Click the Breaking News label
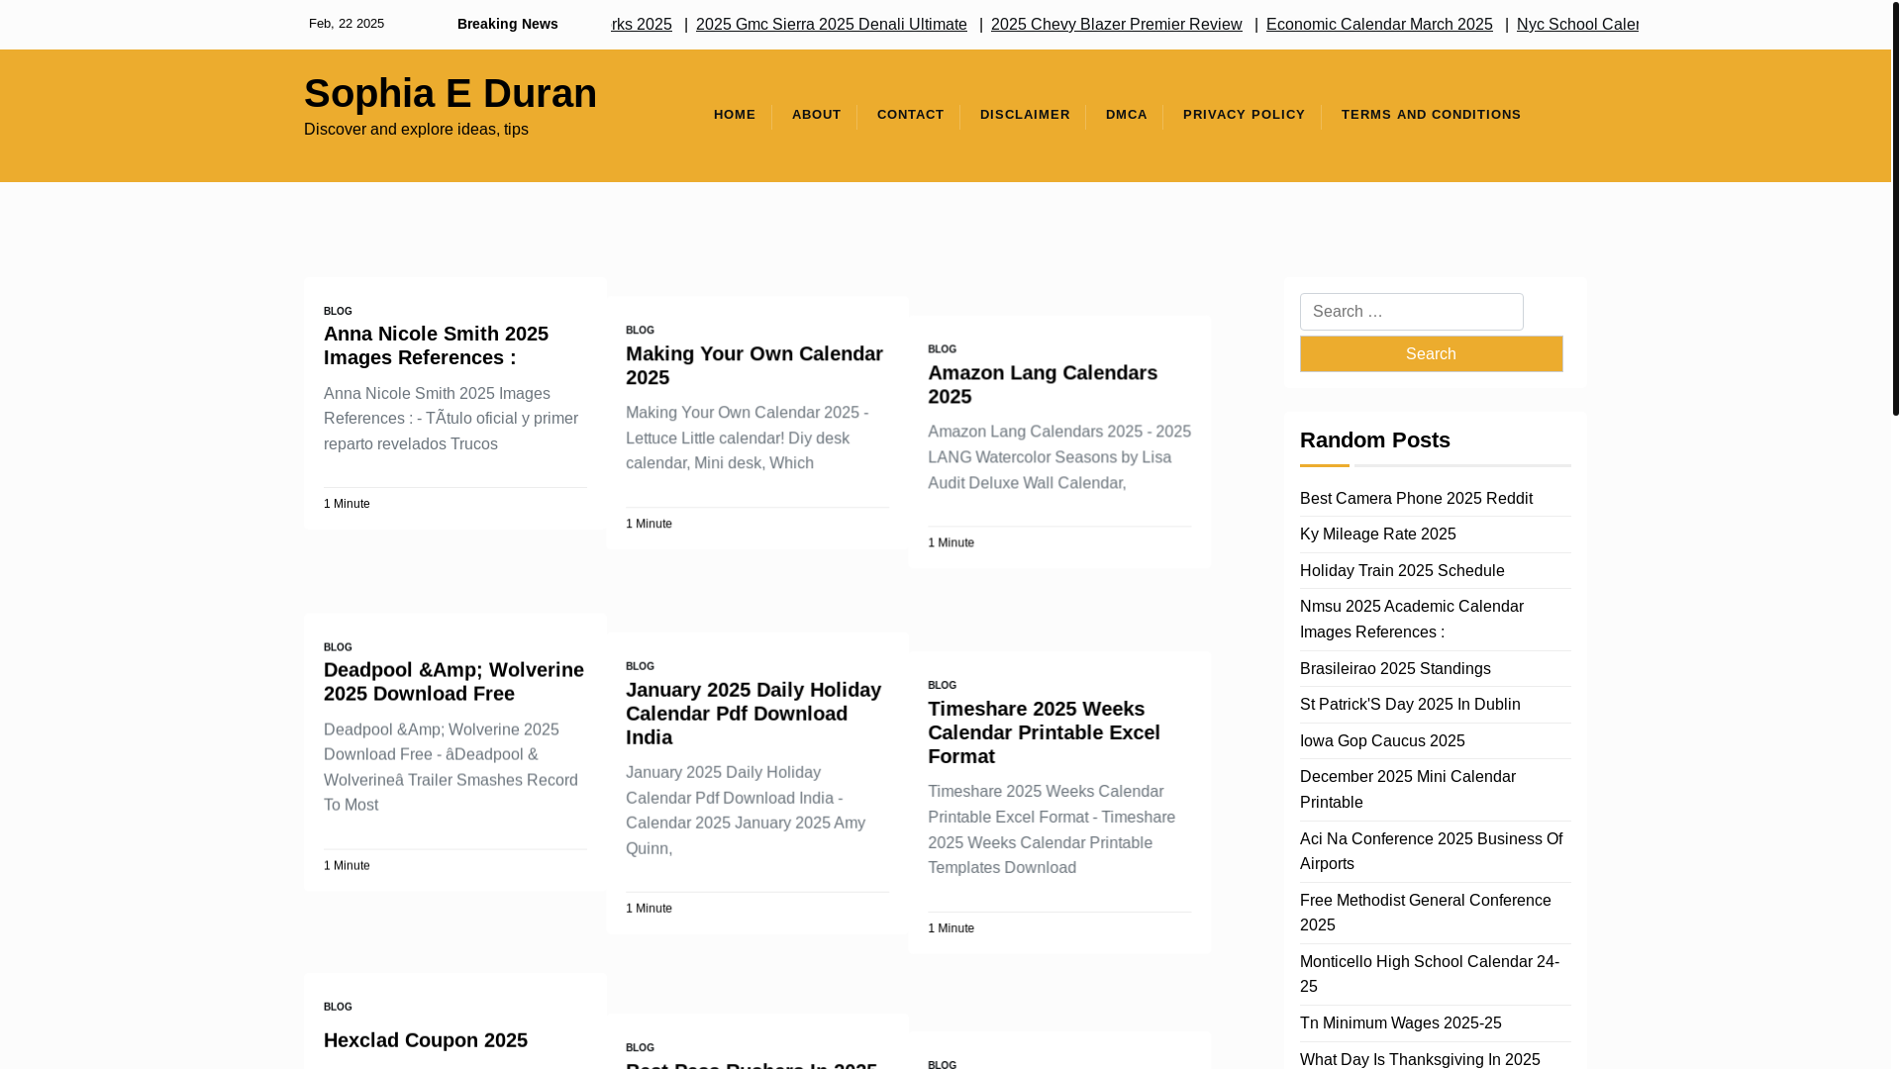The image size is (1901, 1069). pos(507,24)
